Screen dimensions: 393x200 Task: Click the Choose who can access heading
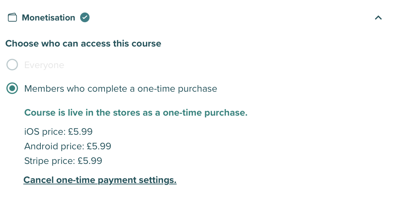click(83, 43)
